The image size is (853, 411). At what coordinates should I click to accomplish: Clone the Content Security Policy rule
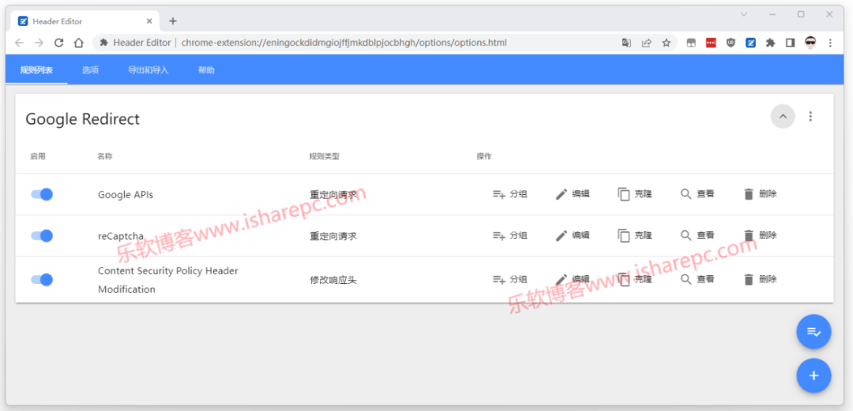tap(635, 279)
